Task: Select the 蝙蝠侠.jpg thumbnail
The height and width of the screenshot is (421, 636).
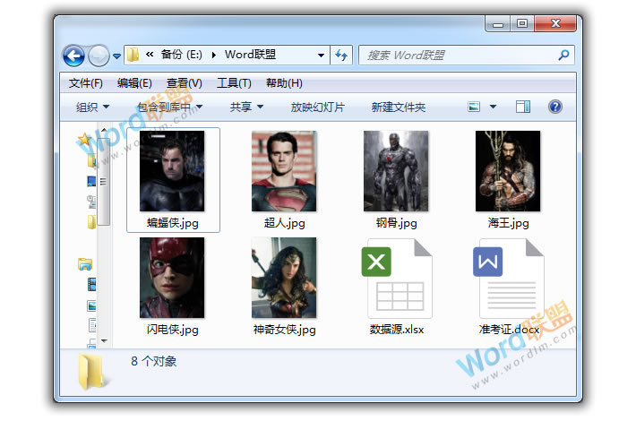Action: point(172,172)
